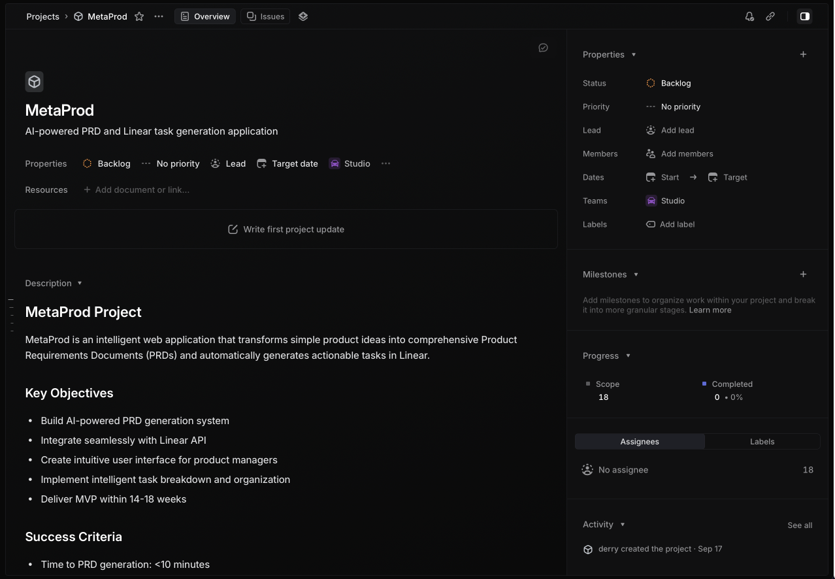The height and width of the screenshot is (579, 835).
Task: Open Learn more milestones link
Action: coord(710,310)
